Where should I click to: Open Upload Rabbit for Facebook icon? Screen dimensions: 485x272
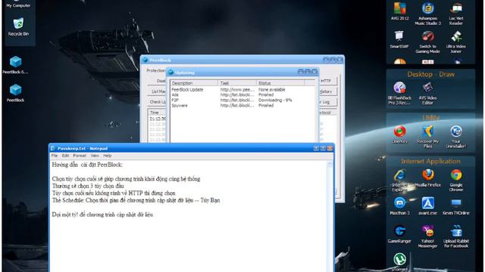point(456,236)
